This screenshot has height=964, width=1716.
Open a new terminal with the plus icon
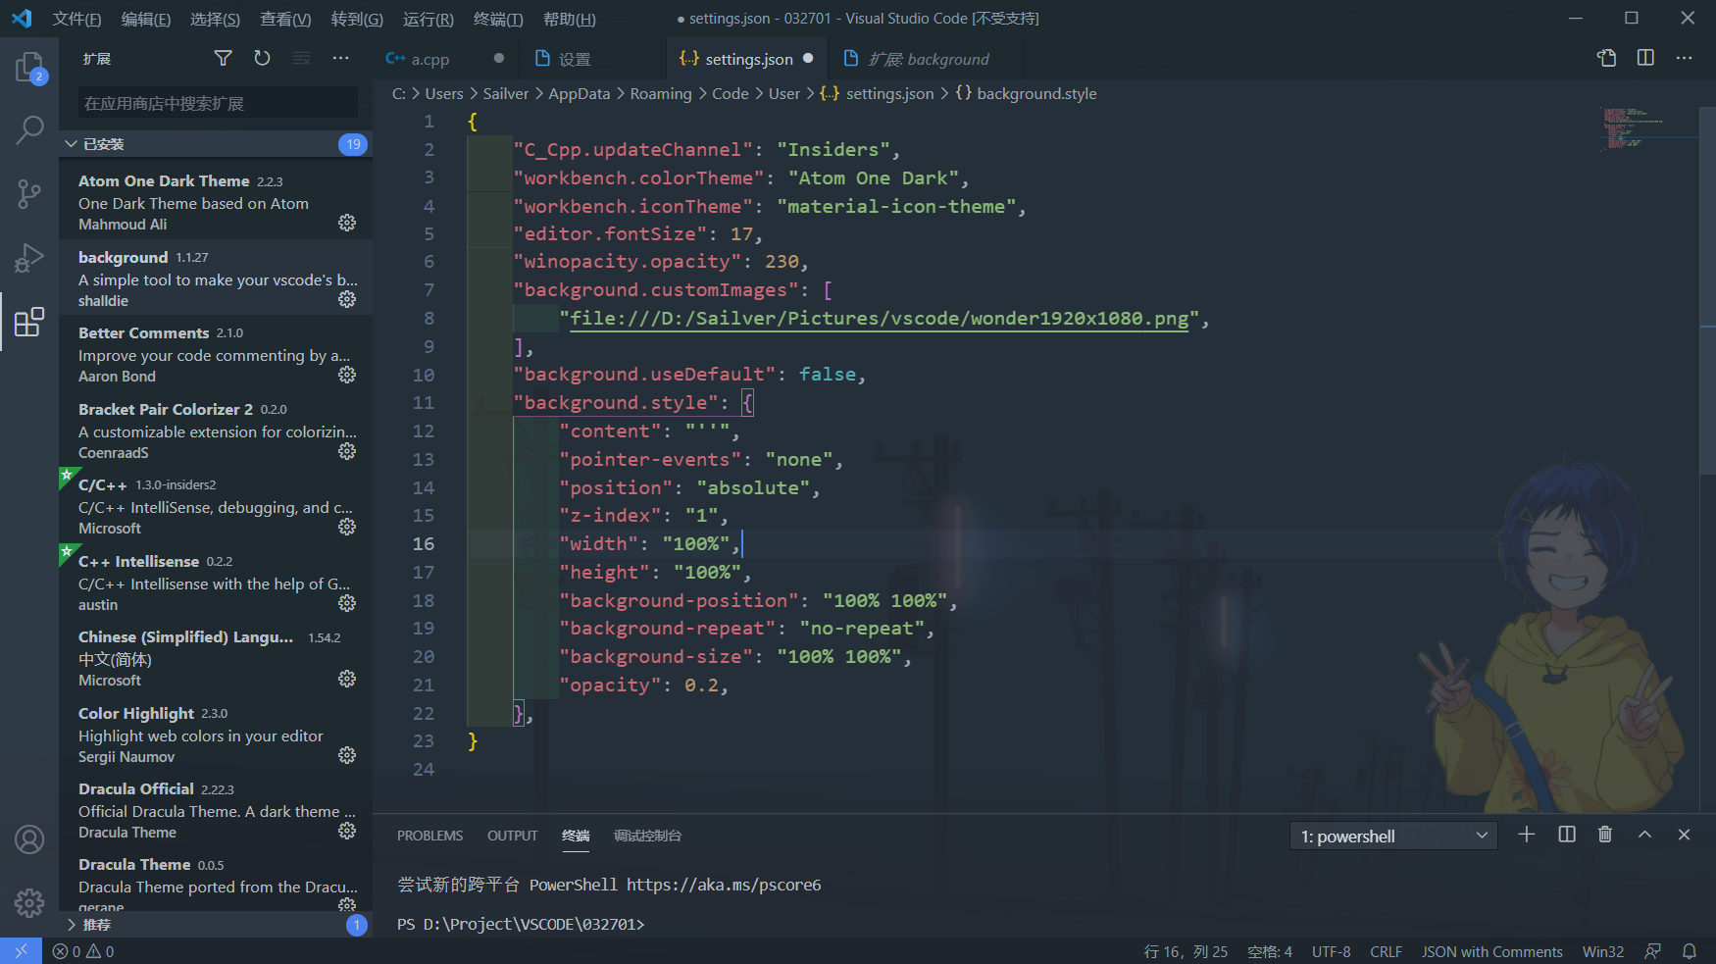1526,835
